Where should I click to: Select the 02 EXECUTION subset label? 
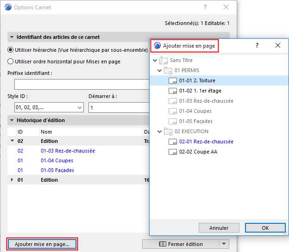(191, 131)
